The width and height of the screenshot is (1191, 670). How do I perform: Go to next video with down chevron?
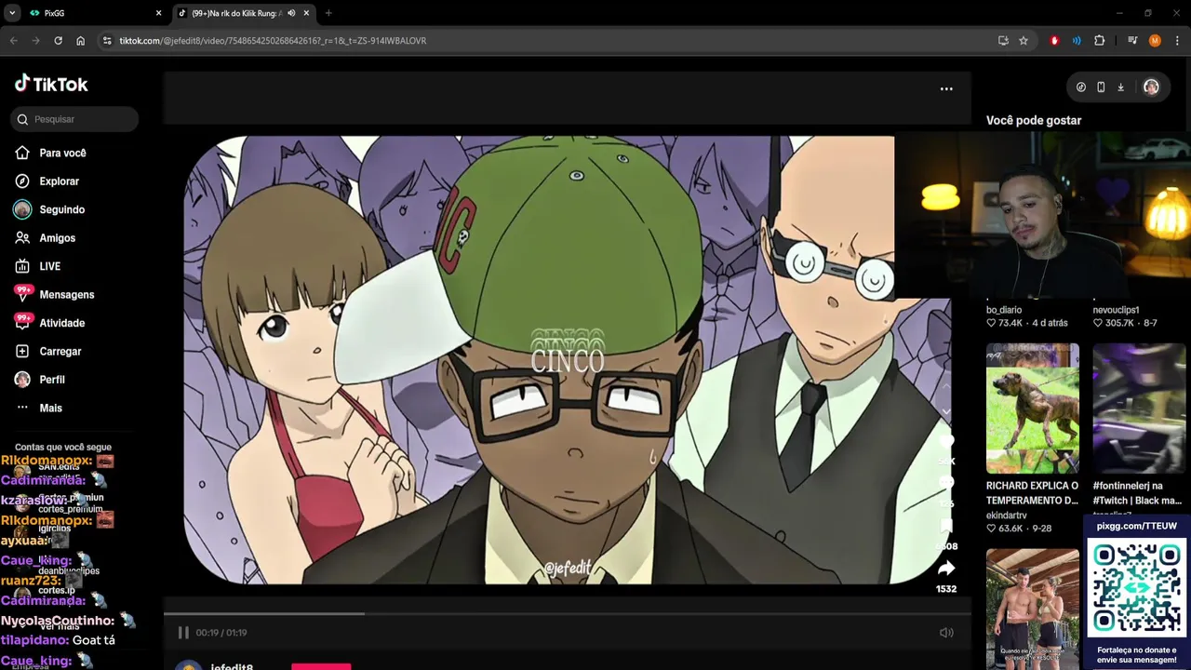point(946,411)
